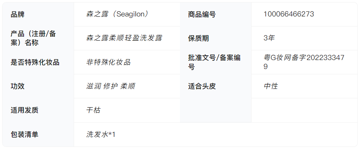Click the 适用发质 label
Image resolution: width=361 pixels, height=149 pixels.
[25, 110]
